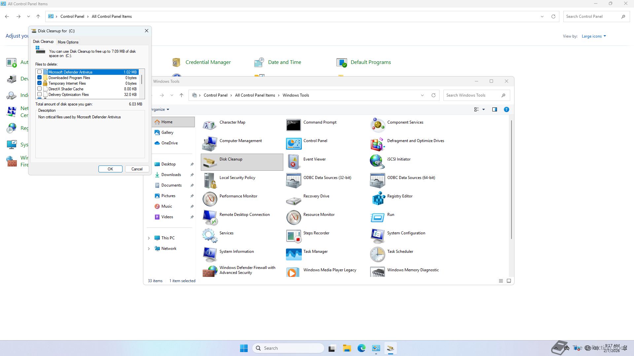Open the Large icons view dropdown
This screenshot has width=634, height=356.
click(x=594, y=36)
